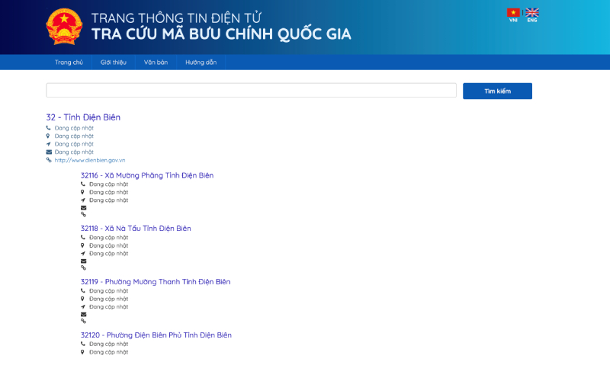Click chain link icon under Xã Nà Tấu
610x381 pixels.
pos(83,267)
